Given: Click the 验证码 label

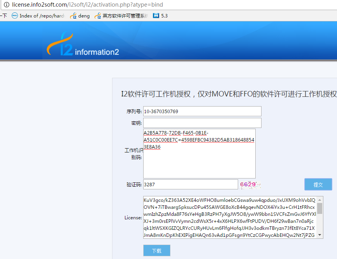Looking at the screenshot, I should pos(134,185).
